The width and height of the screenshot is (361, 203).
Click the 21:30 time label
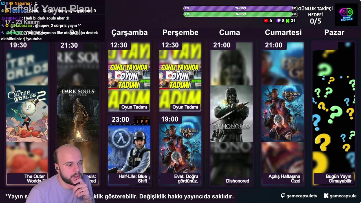pyautogui.click(x=69, y=45)
